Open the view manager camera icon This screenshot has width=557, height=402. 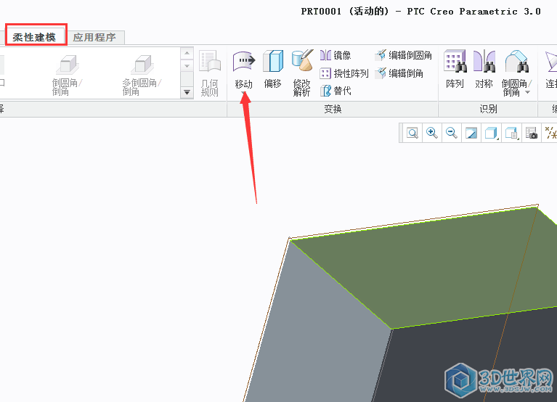pos(532,134)
